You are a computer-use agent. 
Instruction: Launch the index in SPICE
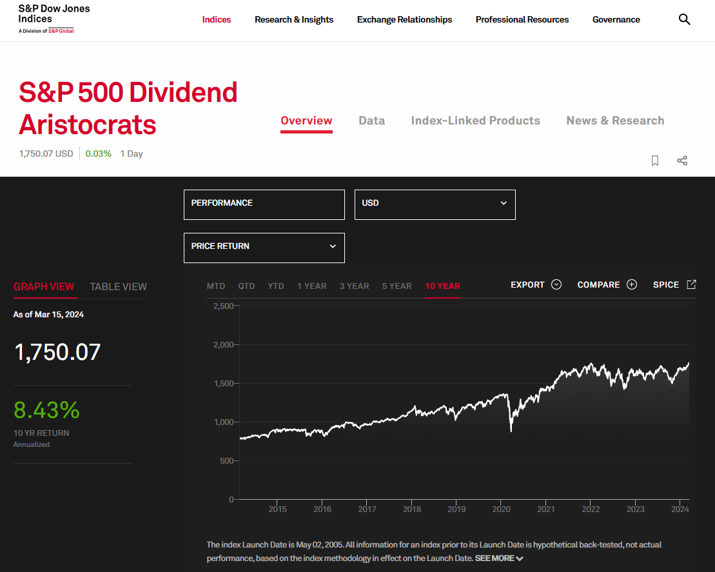point(674,284)
